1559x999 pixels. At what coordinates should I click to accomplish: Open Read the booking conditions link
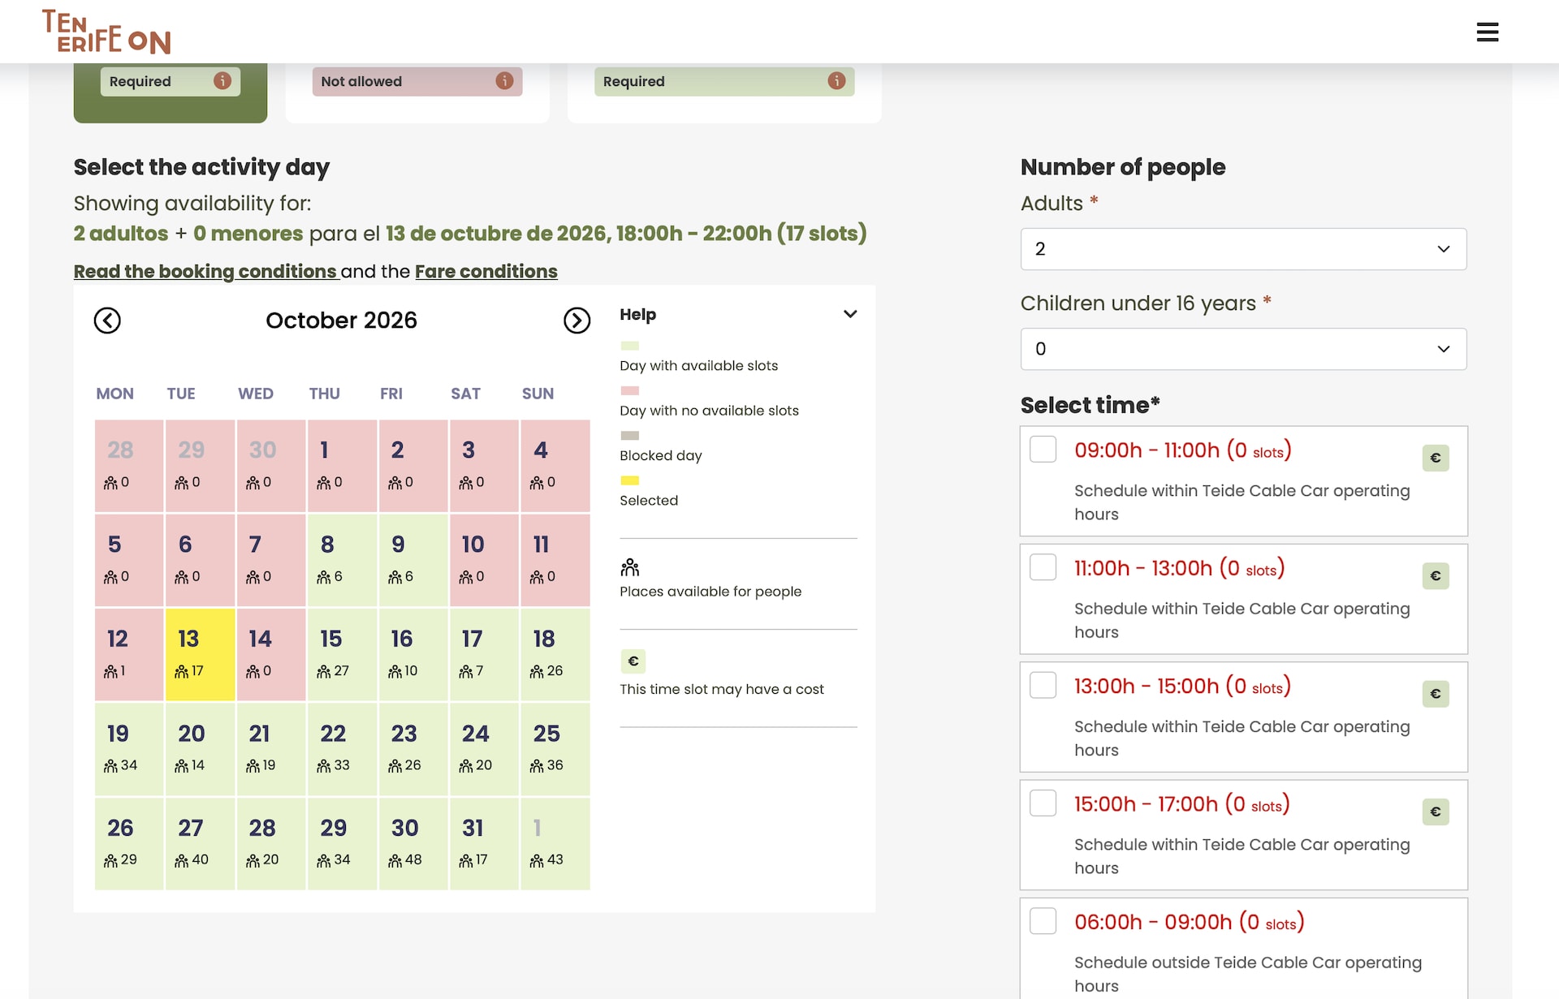pos(205,271)
